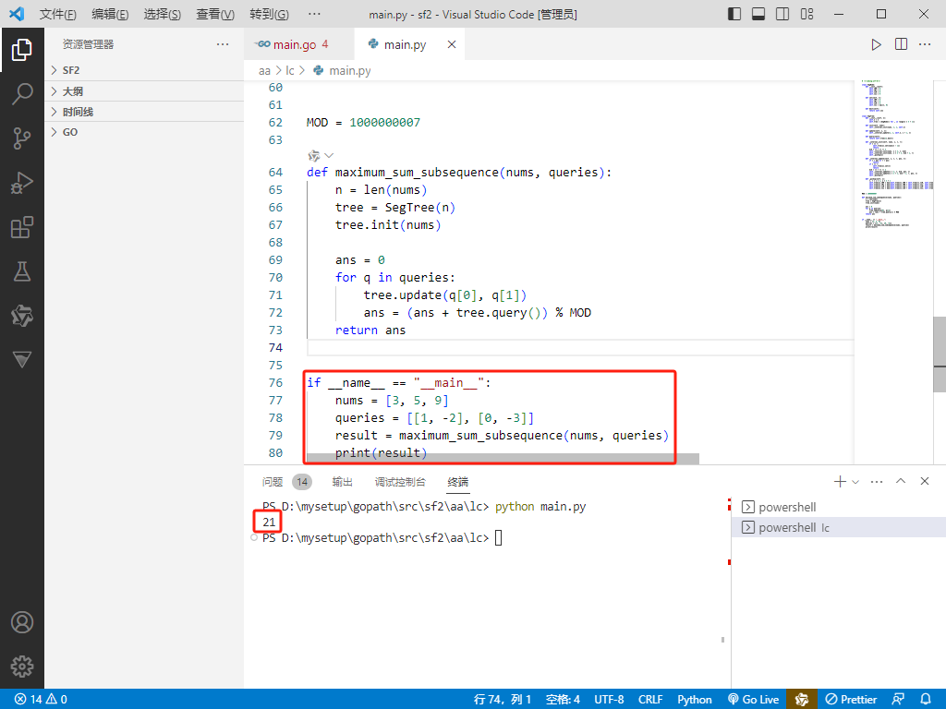
Task: Click the Split Editor icon
Action: pyautogui.click(x=901, y=44)
